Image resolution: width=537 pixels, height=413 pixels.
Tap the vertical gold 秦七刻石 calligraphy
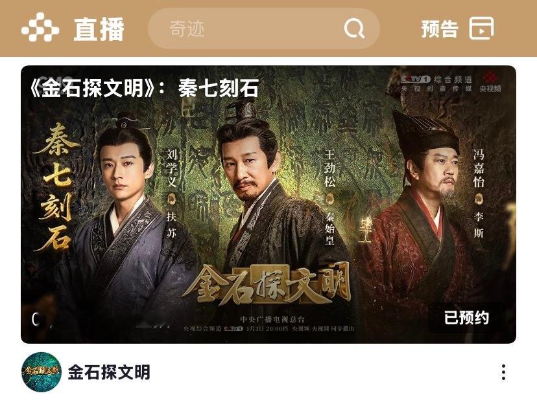pos(56,187)
